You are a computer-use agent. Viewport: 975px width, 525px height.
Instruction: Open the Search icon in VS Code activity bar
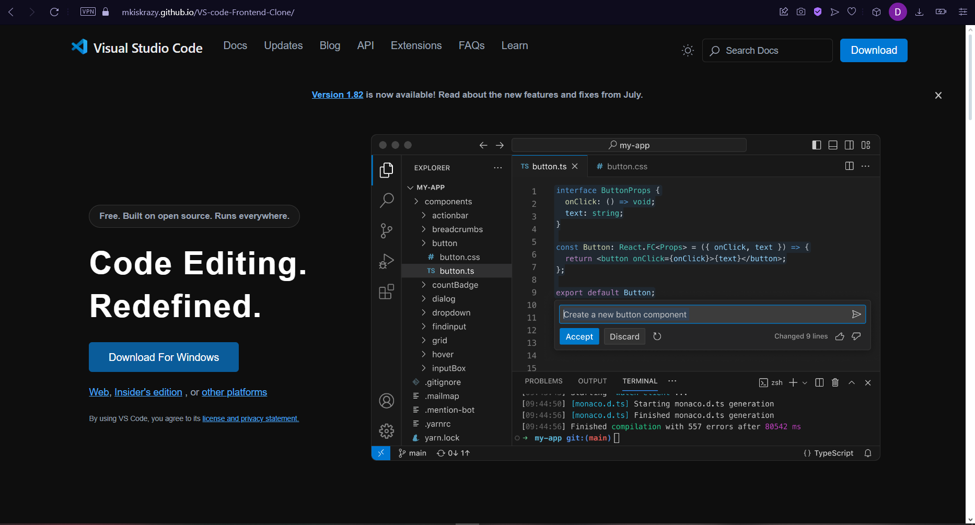386,200
